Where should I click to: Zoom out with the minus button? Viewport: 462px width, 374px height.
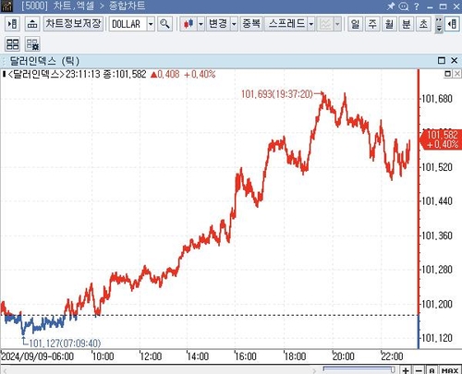click(x=419, y=370)
